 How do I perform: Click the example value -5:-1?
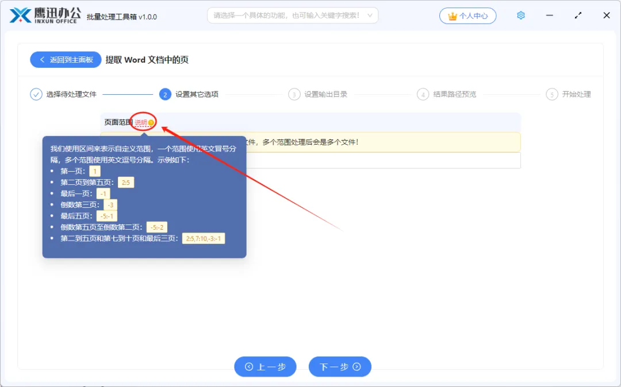[107, 216]
